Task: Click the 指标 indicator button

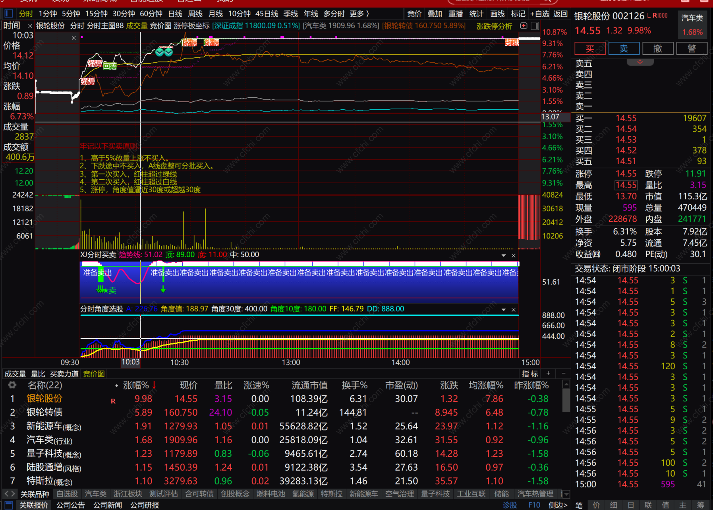Action: coord(530,374)
